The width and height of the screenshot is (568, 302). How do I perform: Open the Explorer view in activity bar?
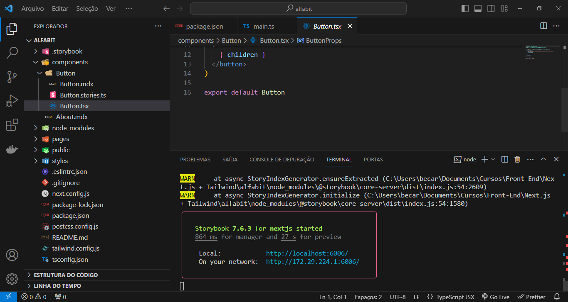[12, 29]
